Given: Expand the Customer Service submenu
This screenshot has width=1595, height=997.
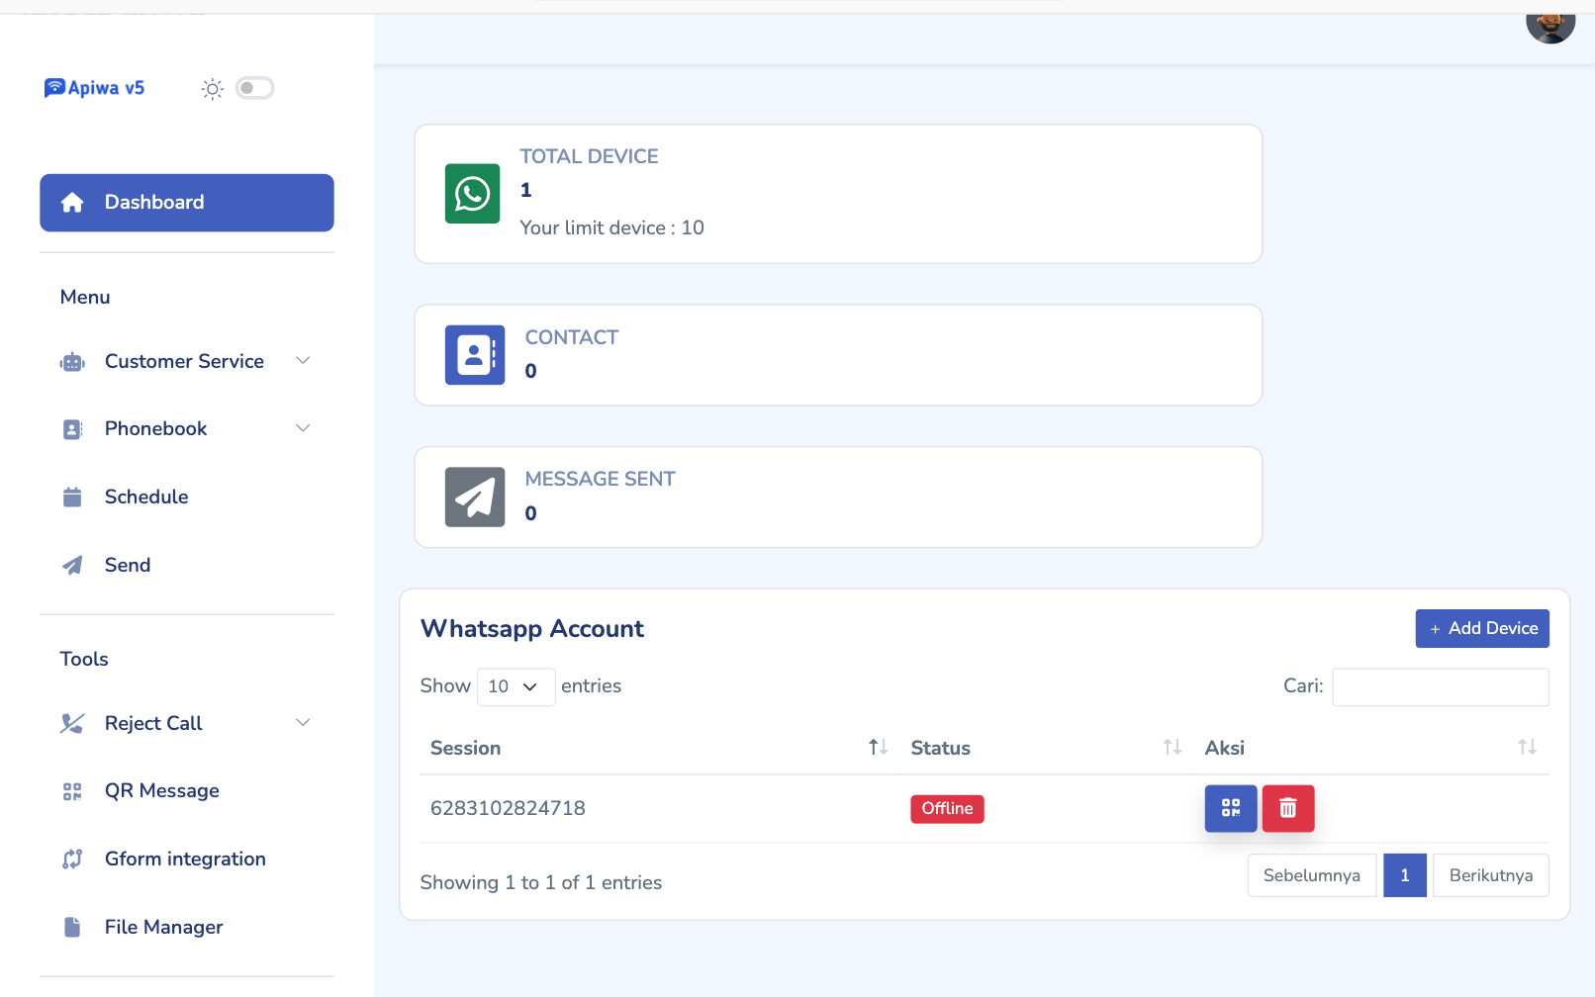Looking at the screenshot, I should coord(185,361).
